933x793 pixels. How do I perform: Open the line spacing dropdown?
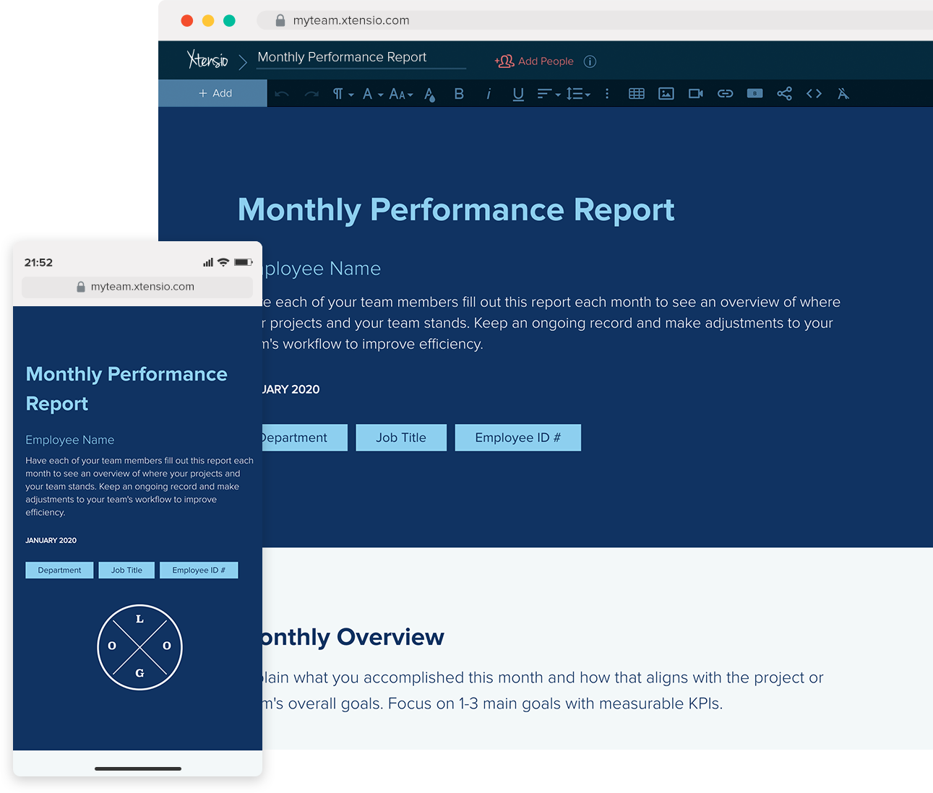point(578,93)
